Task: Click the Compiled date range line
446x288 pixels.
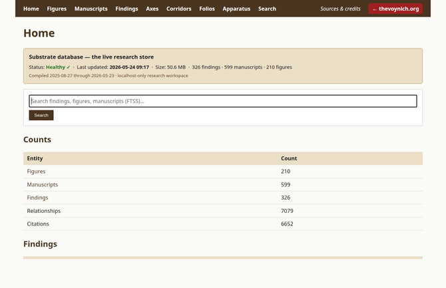Action: coord(109,76)
